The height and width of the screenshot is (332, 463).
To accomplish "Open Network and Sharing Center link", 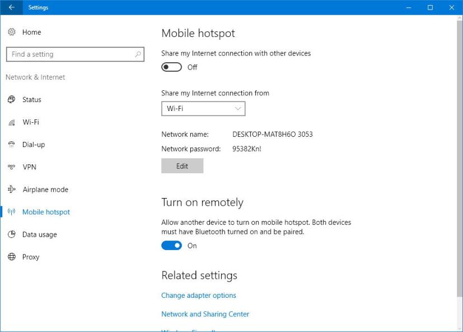I will [205, 314].
